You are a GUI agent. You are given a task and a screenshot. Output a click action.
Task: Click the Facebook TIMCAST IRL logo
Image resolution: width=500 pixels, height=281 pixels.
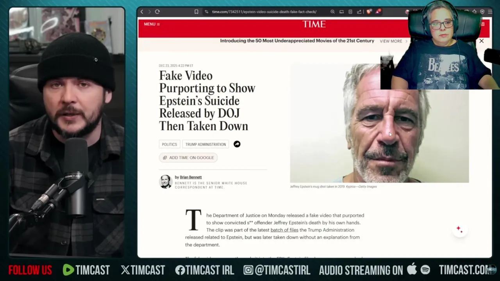(x=180, y=270)
